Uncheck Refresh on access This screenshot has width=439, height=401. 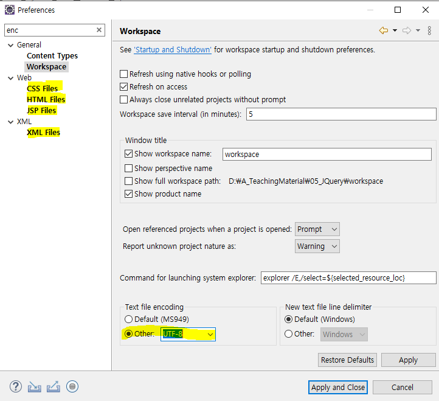[x=124, y=87]
